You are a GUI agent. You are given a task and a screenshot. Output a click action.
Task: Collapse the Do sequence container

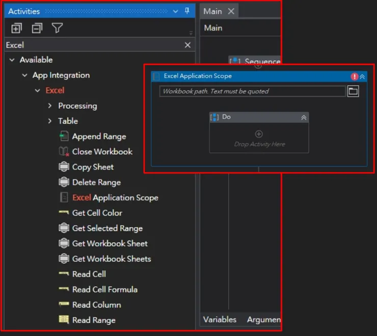coord(304,117)
